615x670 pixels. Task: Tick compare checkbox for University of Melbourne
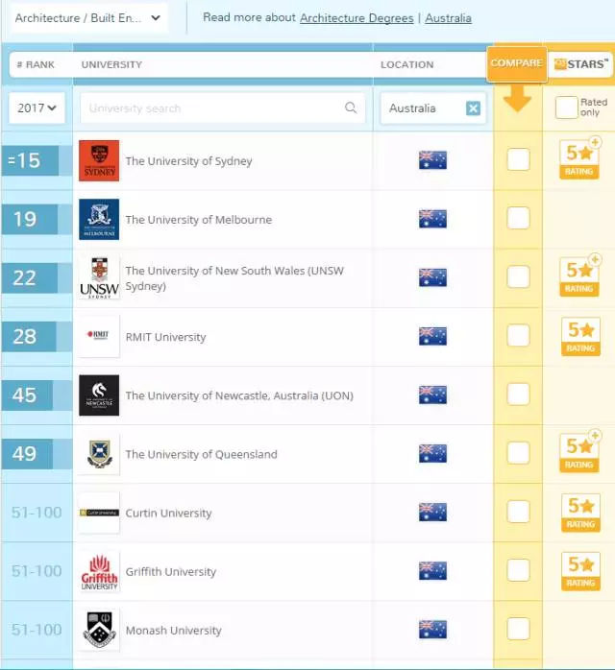coord(518,218)
